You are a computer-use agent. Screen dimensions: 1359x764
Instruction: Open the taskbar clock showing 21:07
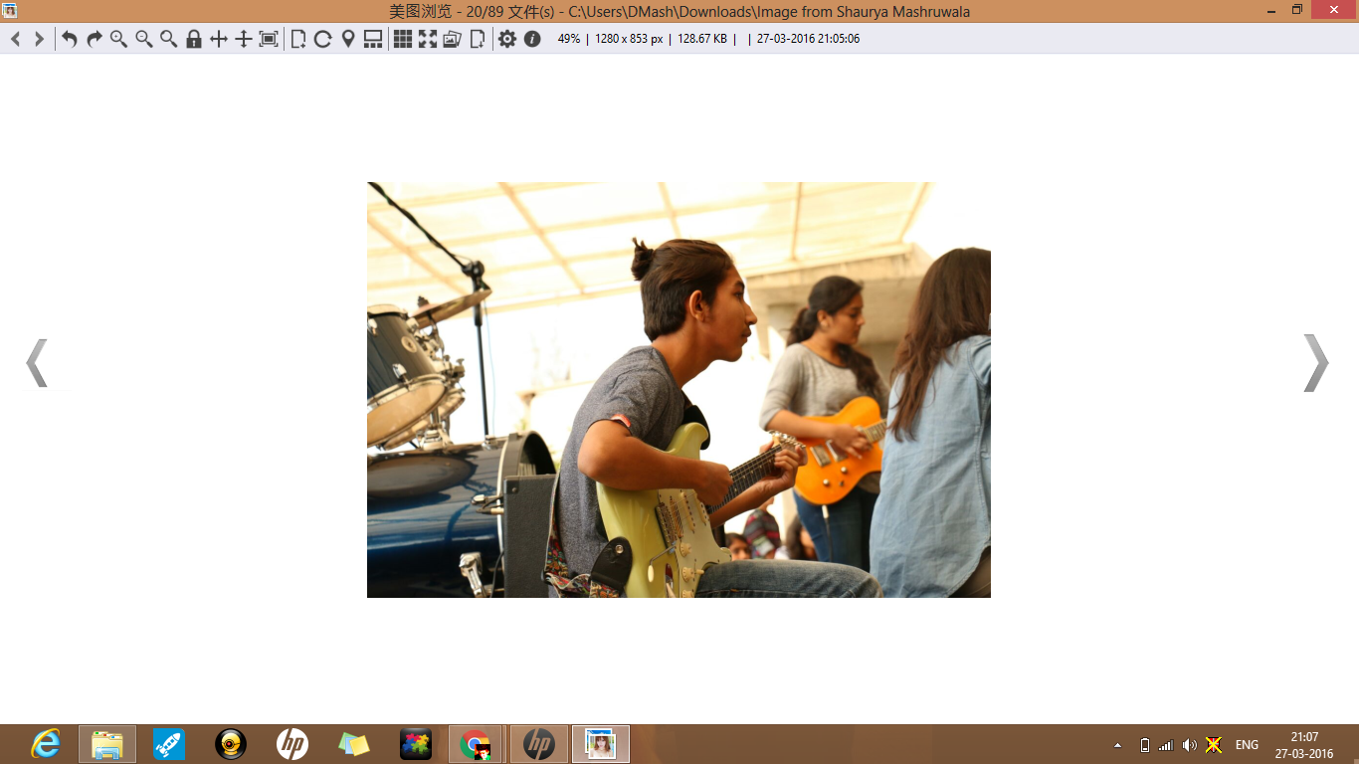click(1304, 745)
